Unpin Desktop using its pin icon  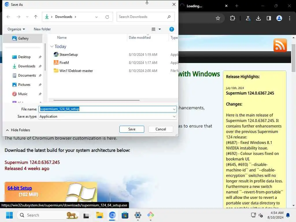pos(40,57)
